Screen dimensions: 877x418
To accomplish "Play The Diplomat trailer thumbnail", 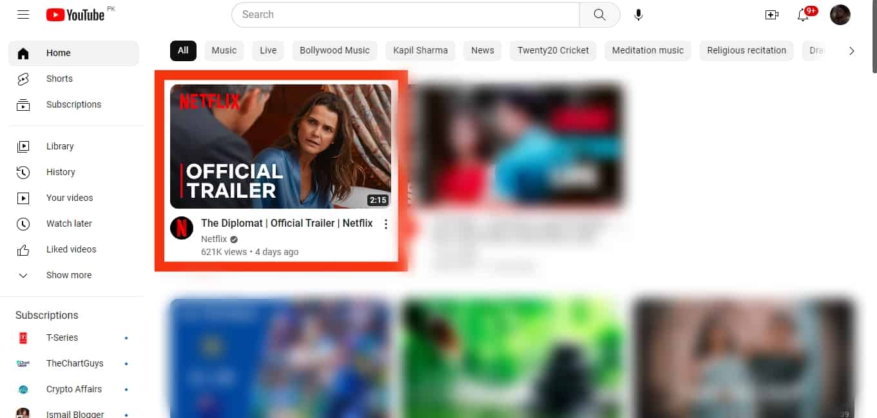I will pos(280,146).
